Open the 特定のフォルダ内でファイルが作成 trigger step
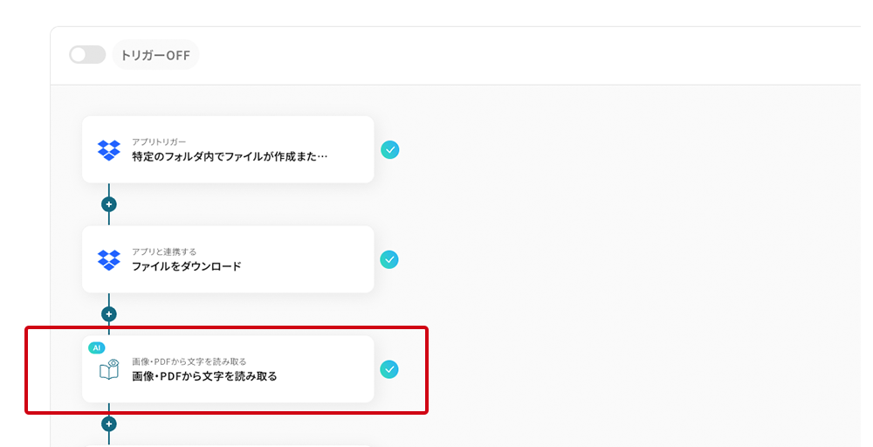 (230, 157)
